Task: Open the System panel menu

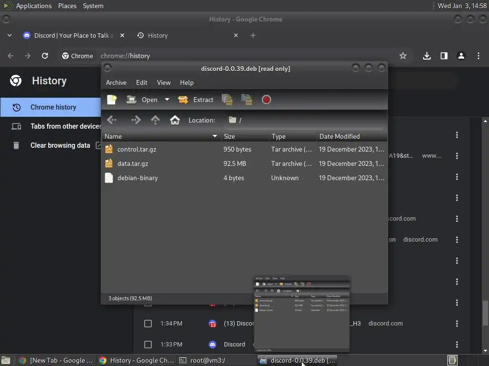Action: tap(93, 6)
